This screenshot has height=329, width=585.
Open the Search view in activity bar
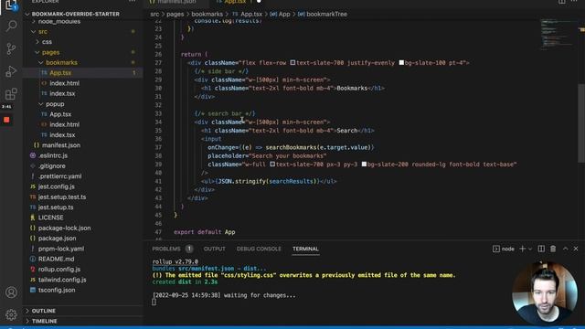pyautogui.click(x=11, y=26)
